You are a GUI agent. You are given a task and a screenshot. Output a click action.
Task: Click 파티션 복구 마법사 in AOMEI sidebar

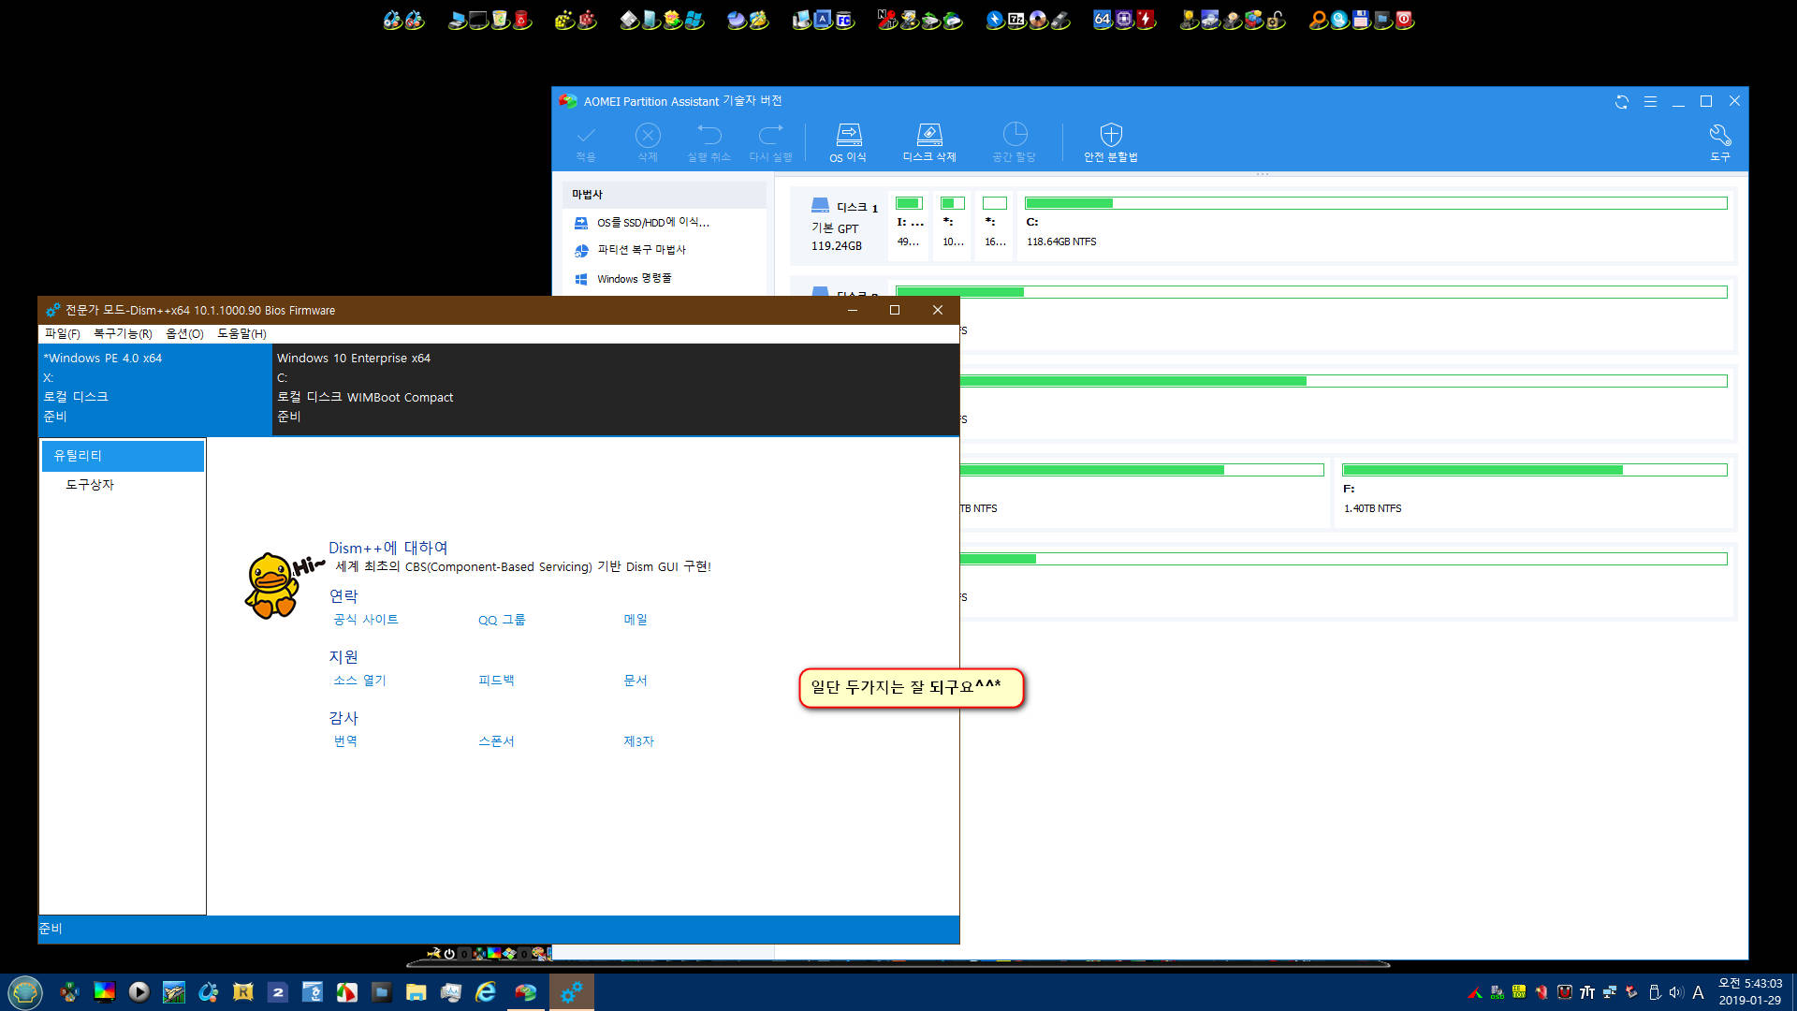pyautogui.click(x=641, y=250)
